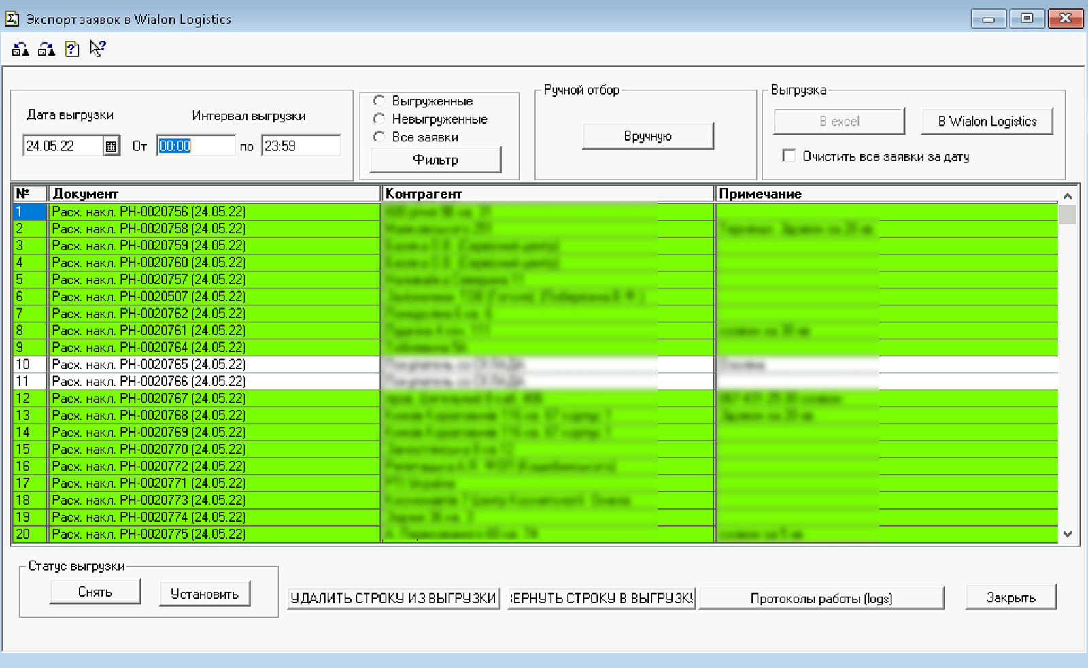Select row Расх. накл. РН-0020768
The height and width of the screenshot is (668, 1088).
coord(536,416)
